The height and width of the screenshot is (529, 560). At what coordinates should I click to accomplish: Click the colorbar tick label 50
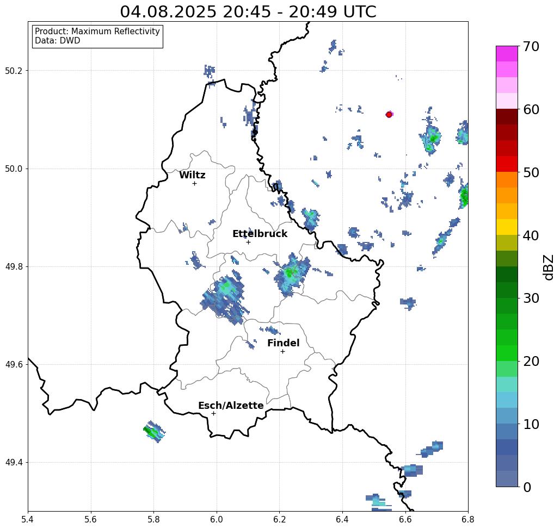pos(531,173)
